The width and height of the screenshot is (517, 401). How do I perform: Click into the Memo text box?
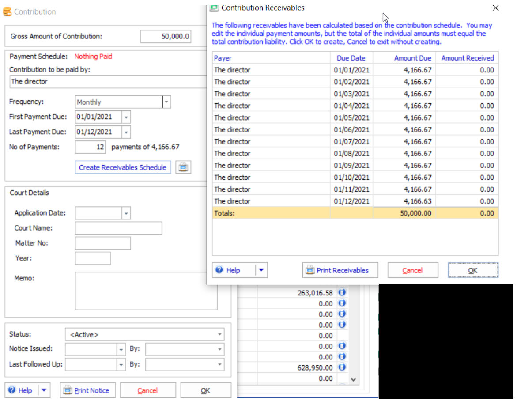146,291
